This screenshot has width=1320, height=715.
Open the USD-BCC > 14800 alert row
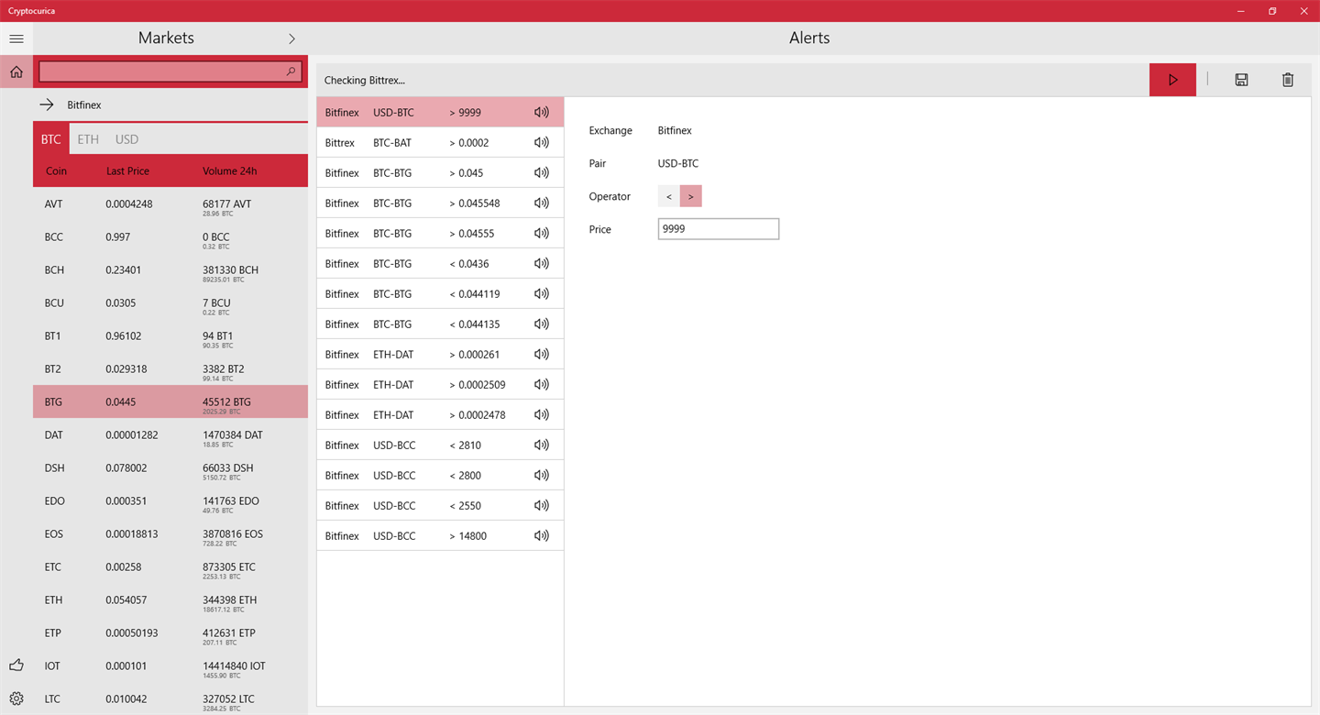click(x=440, y=535)
